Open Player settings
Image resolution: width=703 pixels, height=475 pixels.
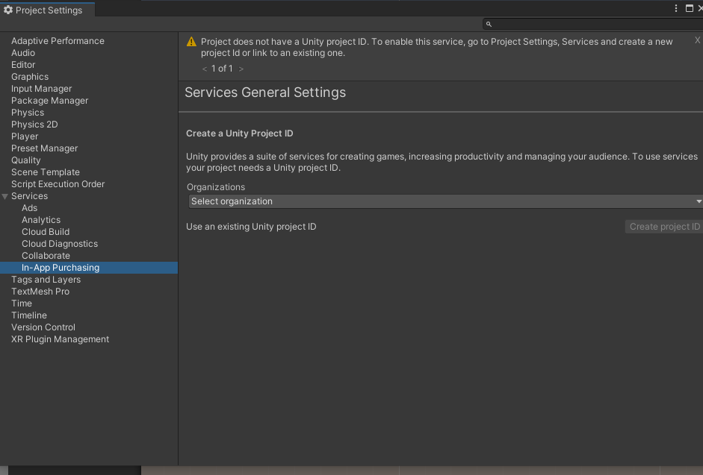(25, 136)
